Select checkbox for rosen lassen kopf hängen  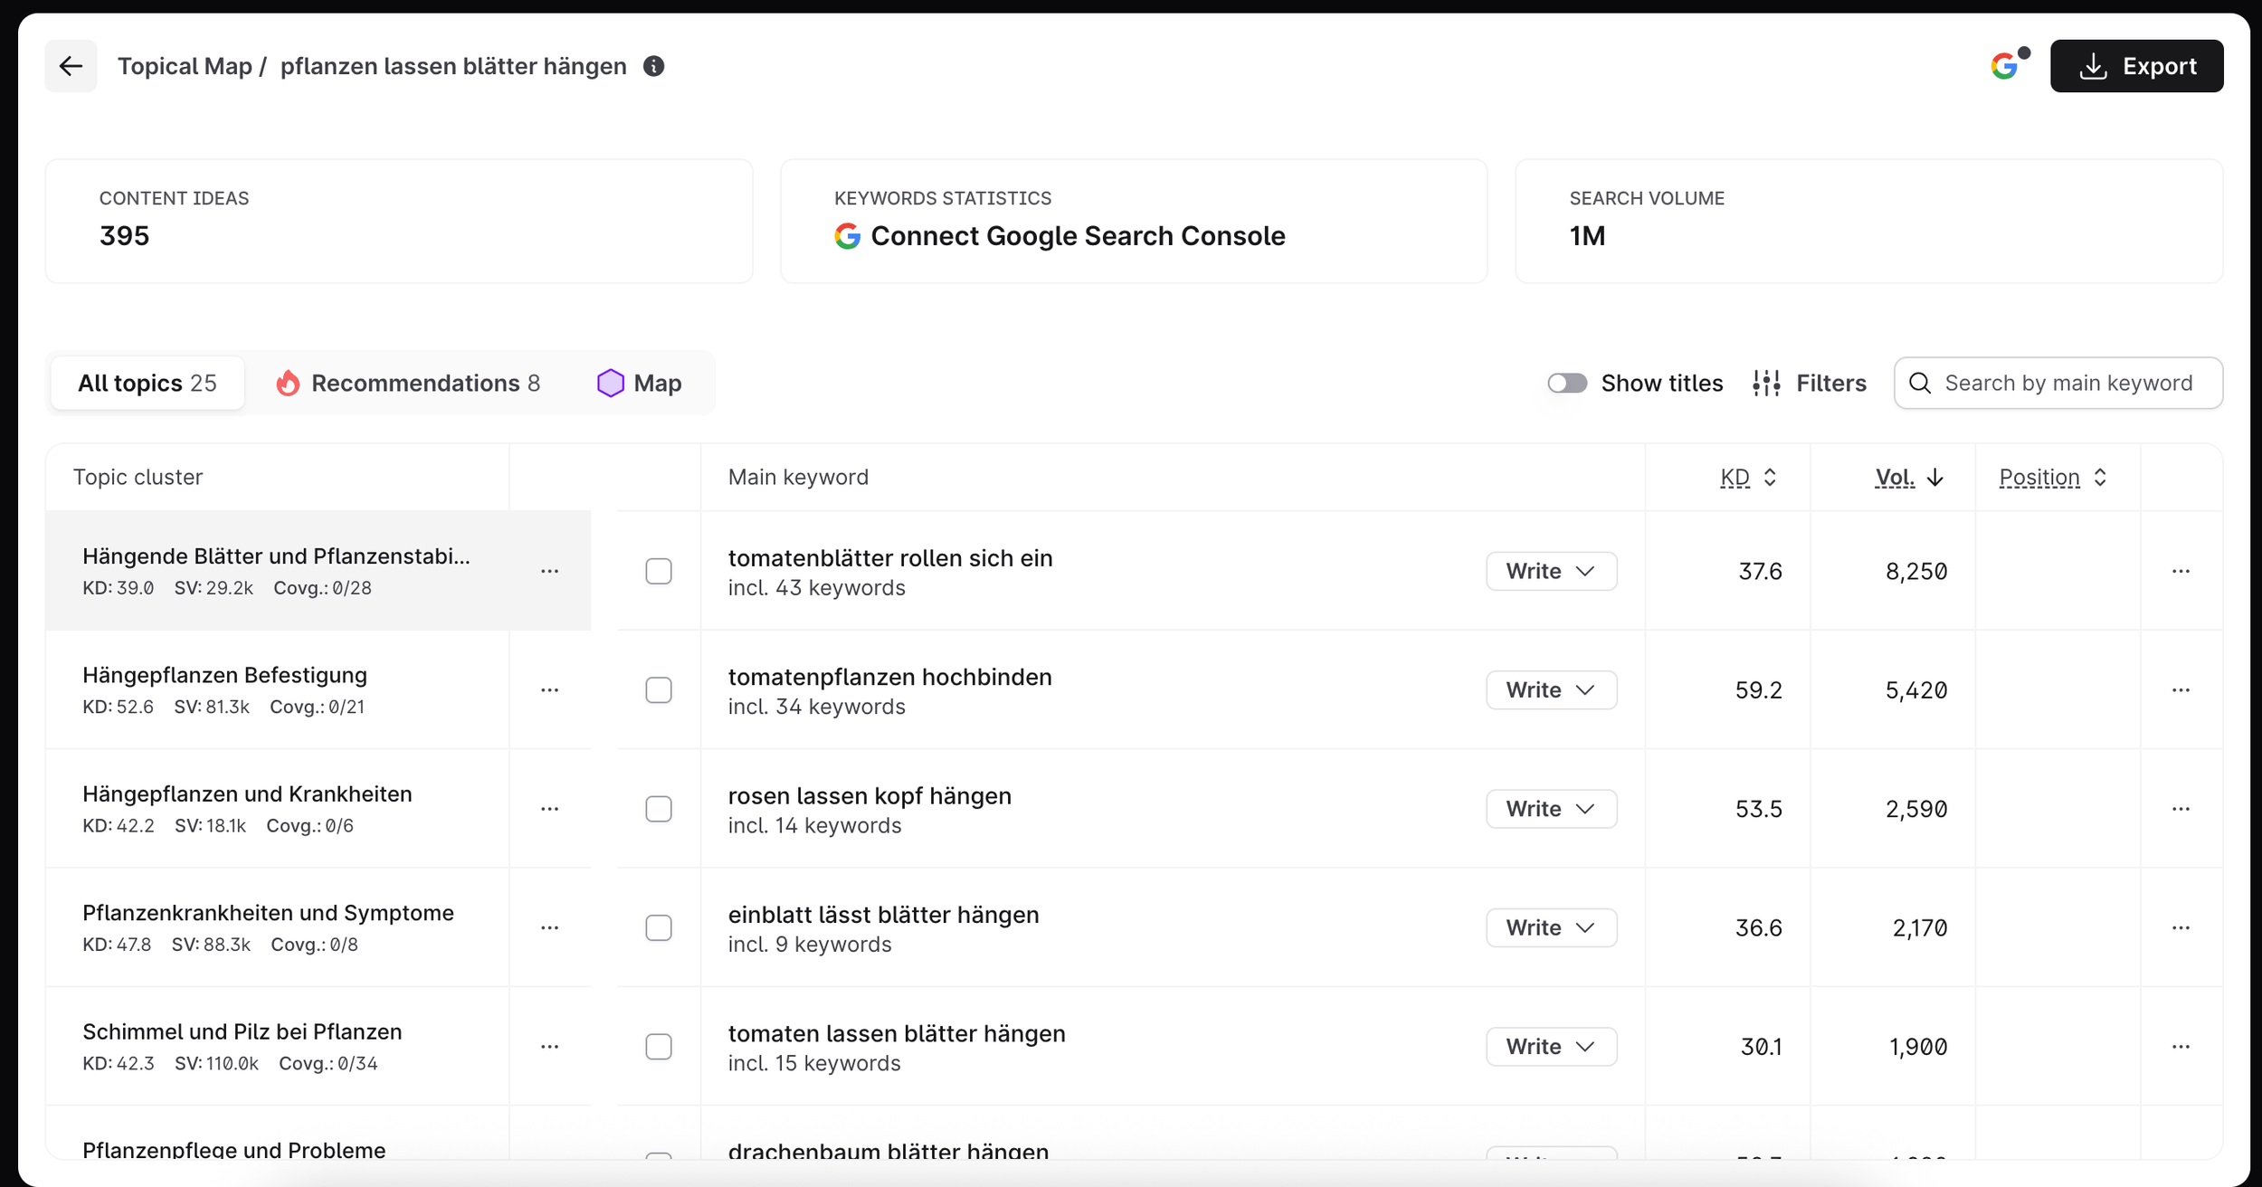(x=659, y=809)
